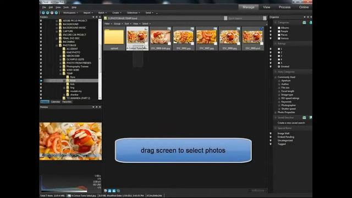This screenshot has height=198, width=352.
Task: Check the Albums category checkbox
Action: pyautogui.click(x=279, y=28)
